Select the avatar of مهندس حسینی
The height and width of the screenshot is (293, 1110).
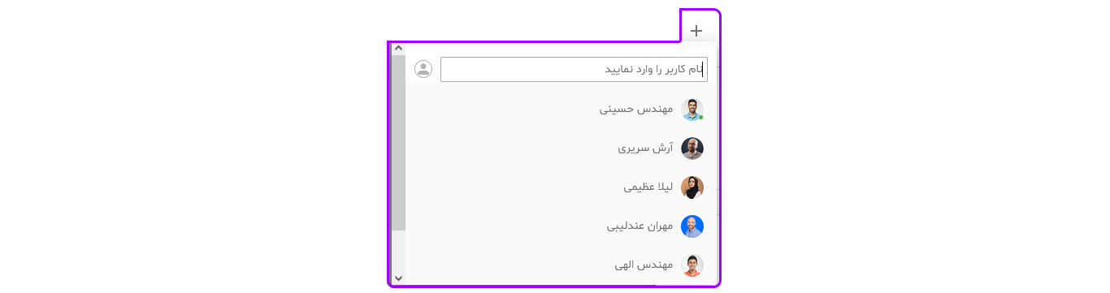(692, 110)
